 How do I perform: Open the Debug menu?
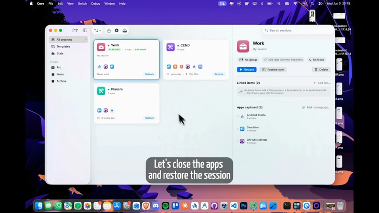[96, 4]
